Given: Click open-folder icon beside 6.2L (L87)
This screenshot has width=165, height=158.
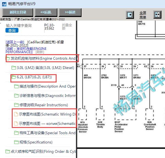Looking at the screenshot, I should click(x=13, y=77).
